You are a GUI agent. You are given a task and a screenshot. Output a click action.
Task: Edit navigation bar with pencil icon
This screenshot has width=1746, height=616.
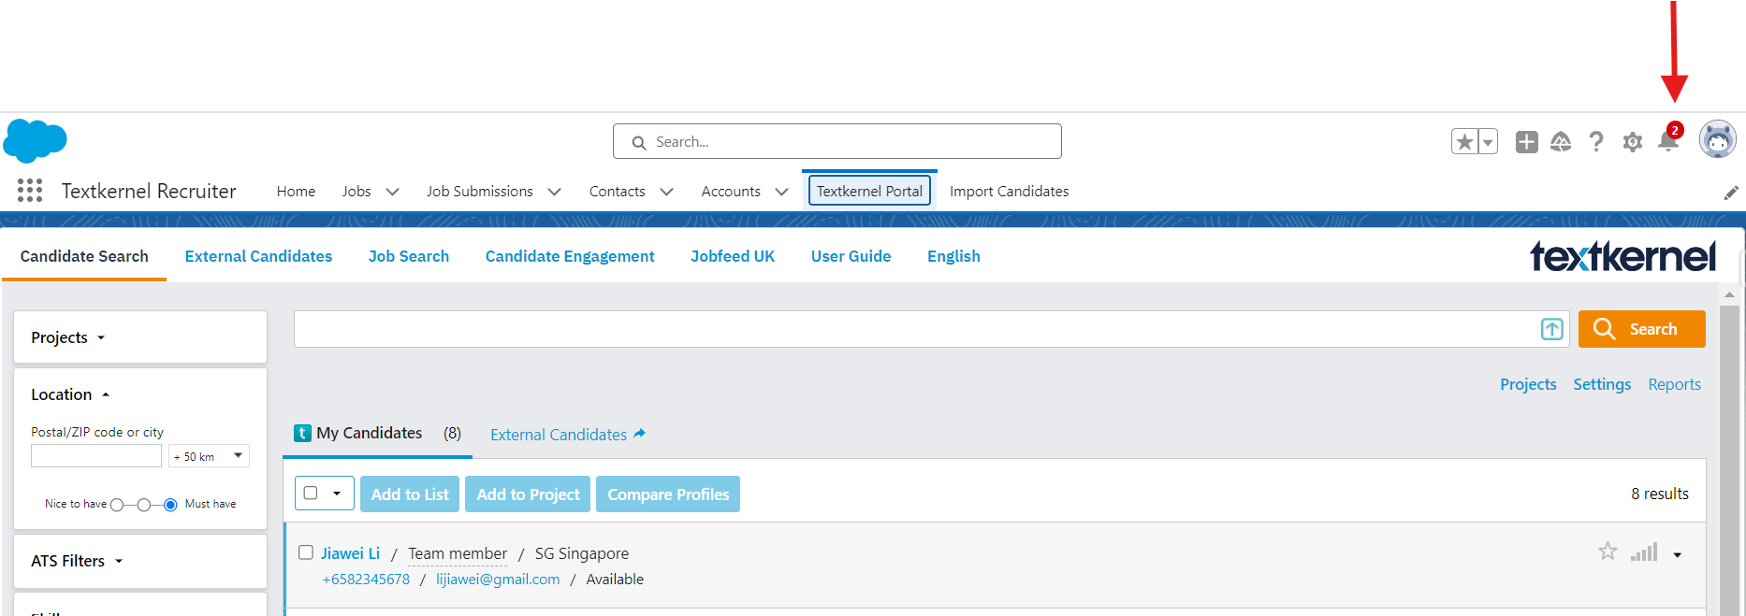pyautogui.click(x=1731, y=192)
